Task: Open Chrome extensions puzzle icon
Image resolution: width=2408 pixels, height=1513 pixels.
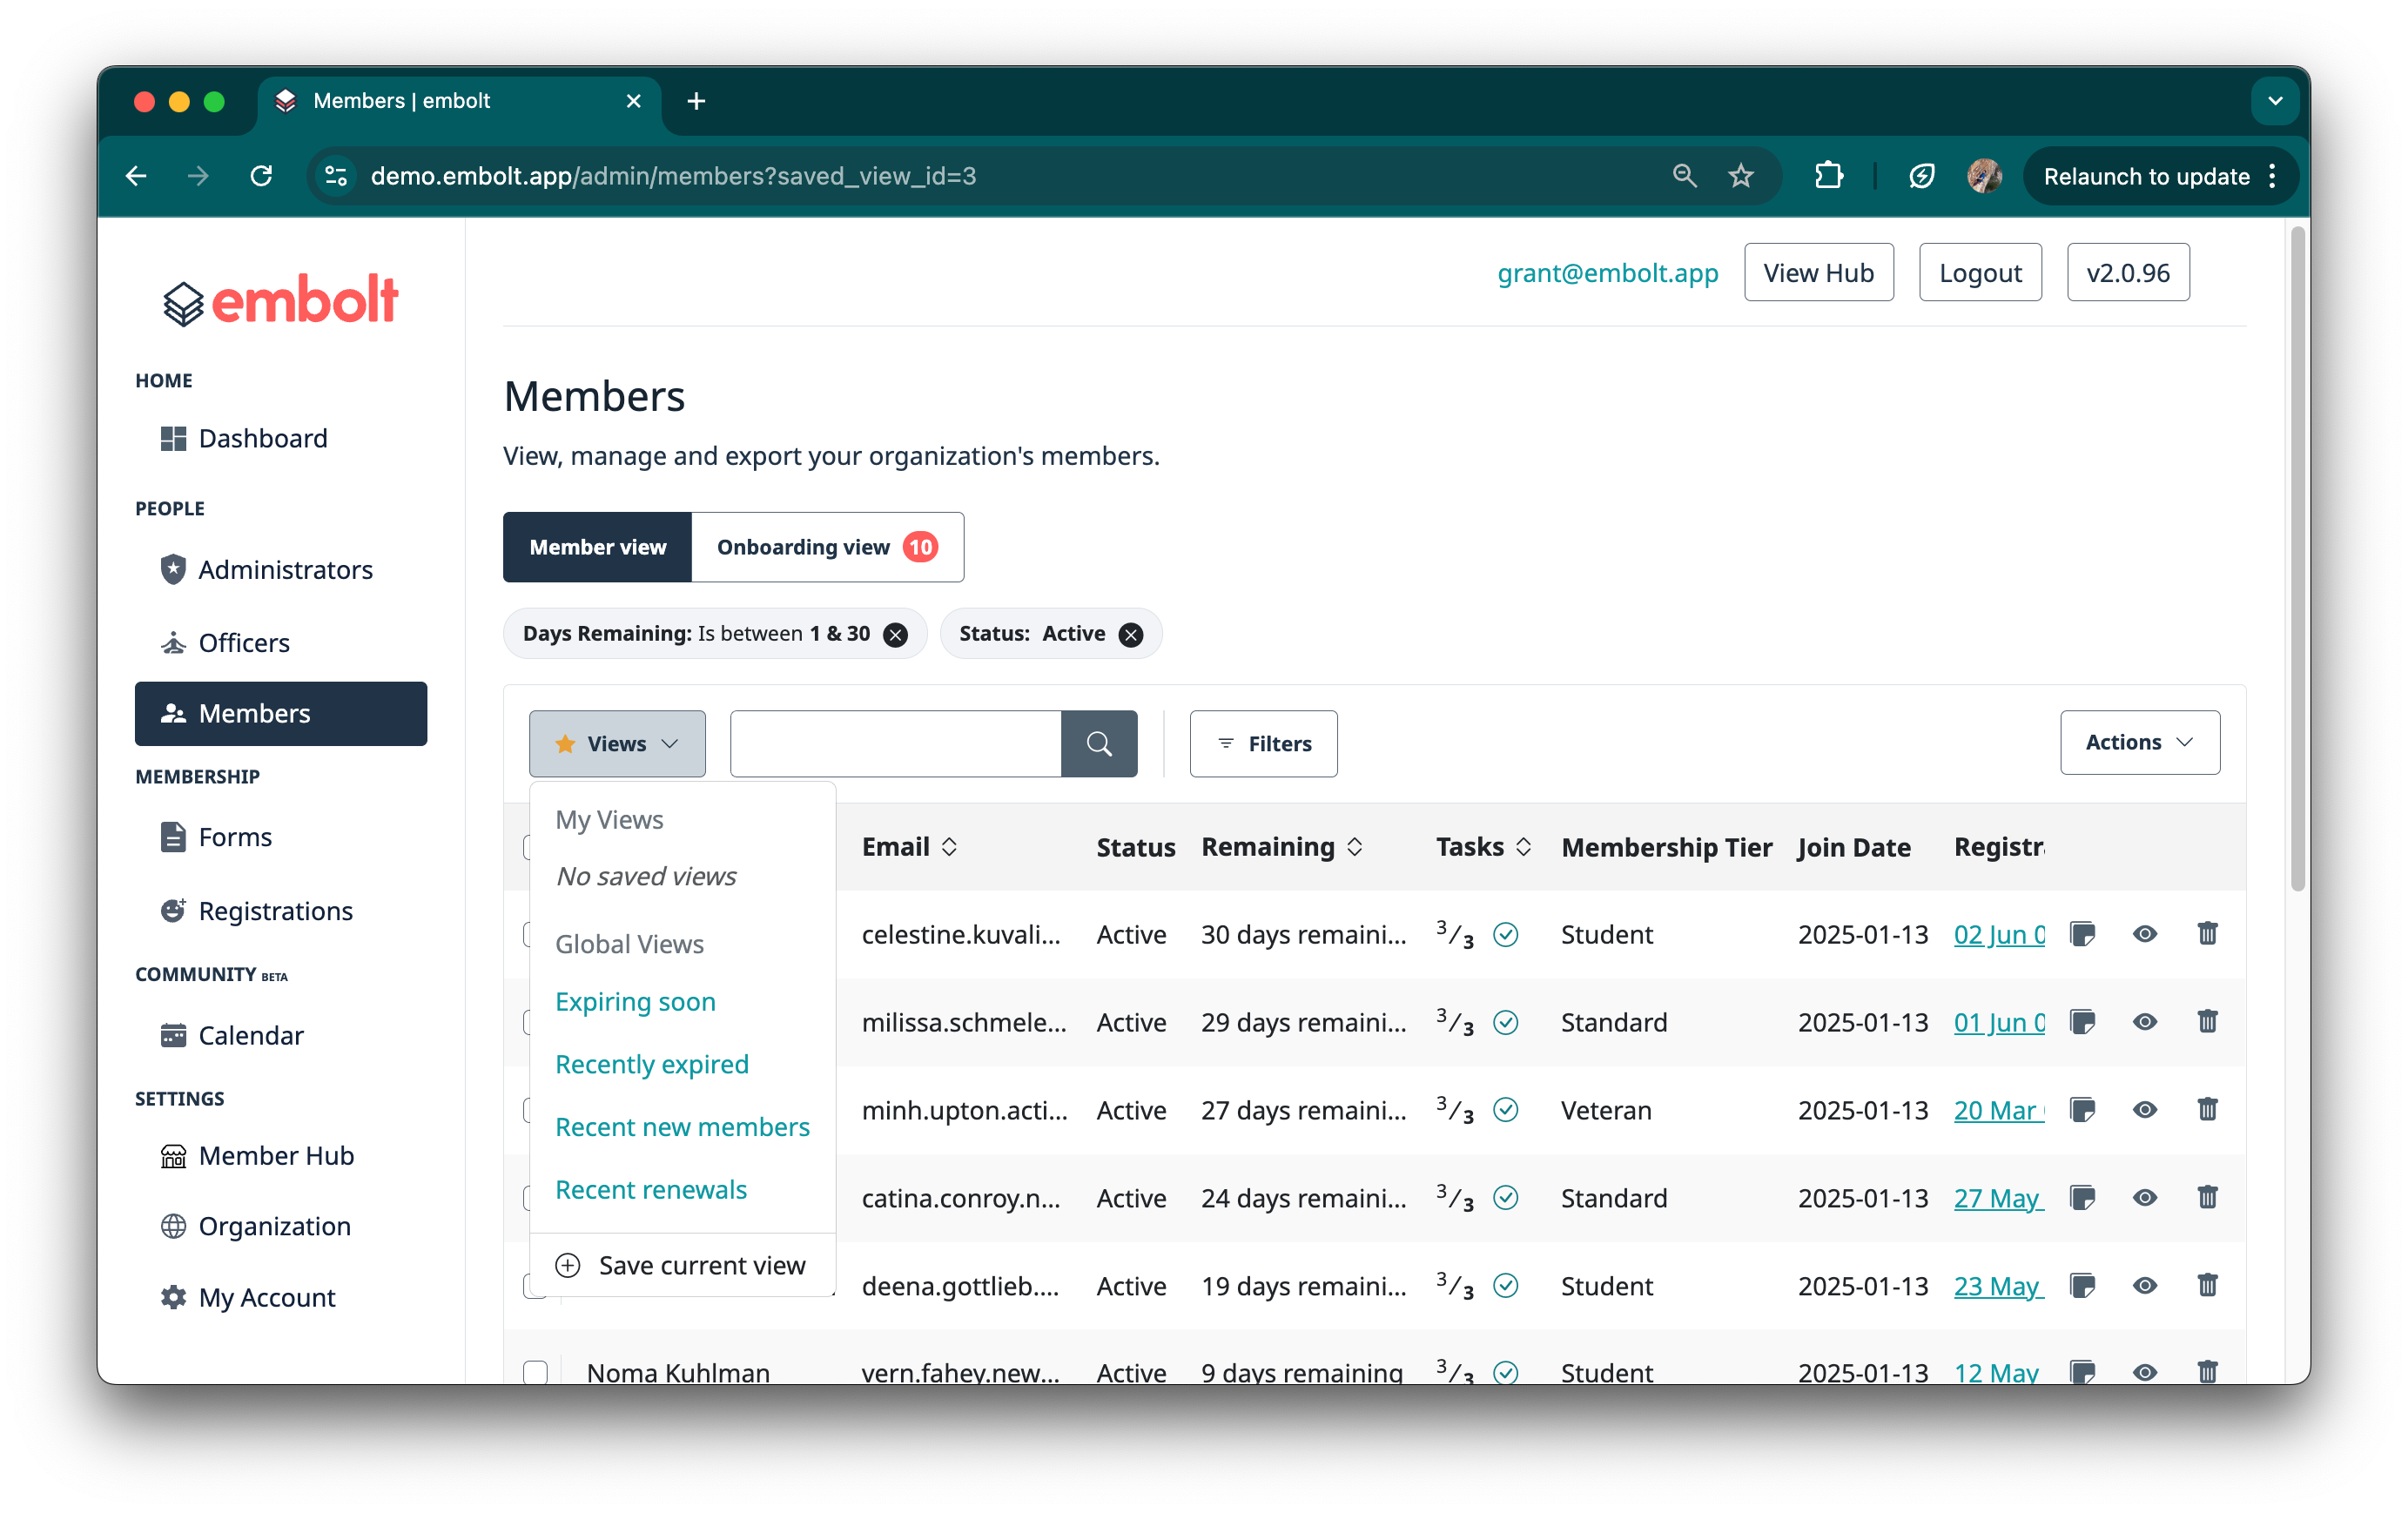Action: [x=1828, y=176]
